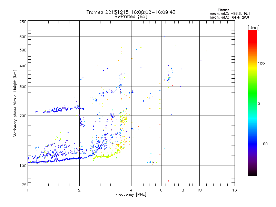276x207 pixels.
Task: Click the 'mean, sd,X: 84.4, 20.9' statistic
Action: point(229,17)
